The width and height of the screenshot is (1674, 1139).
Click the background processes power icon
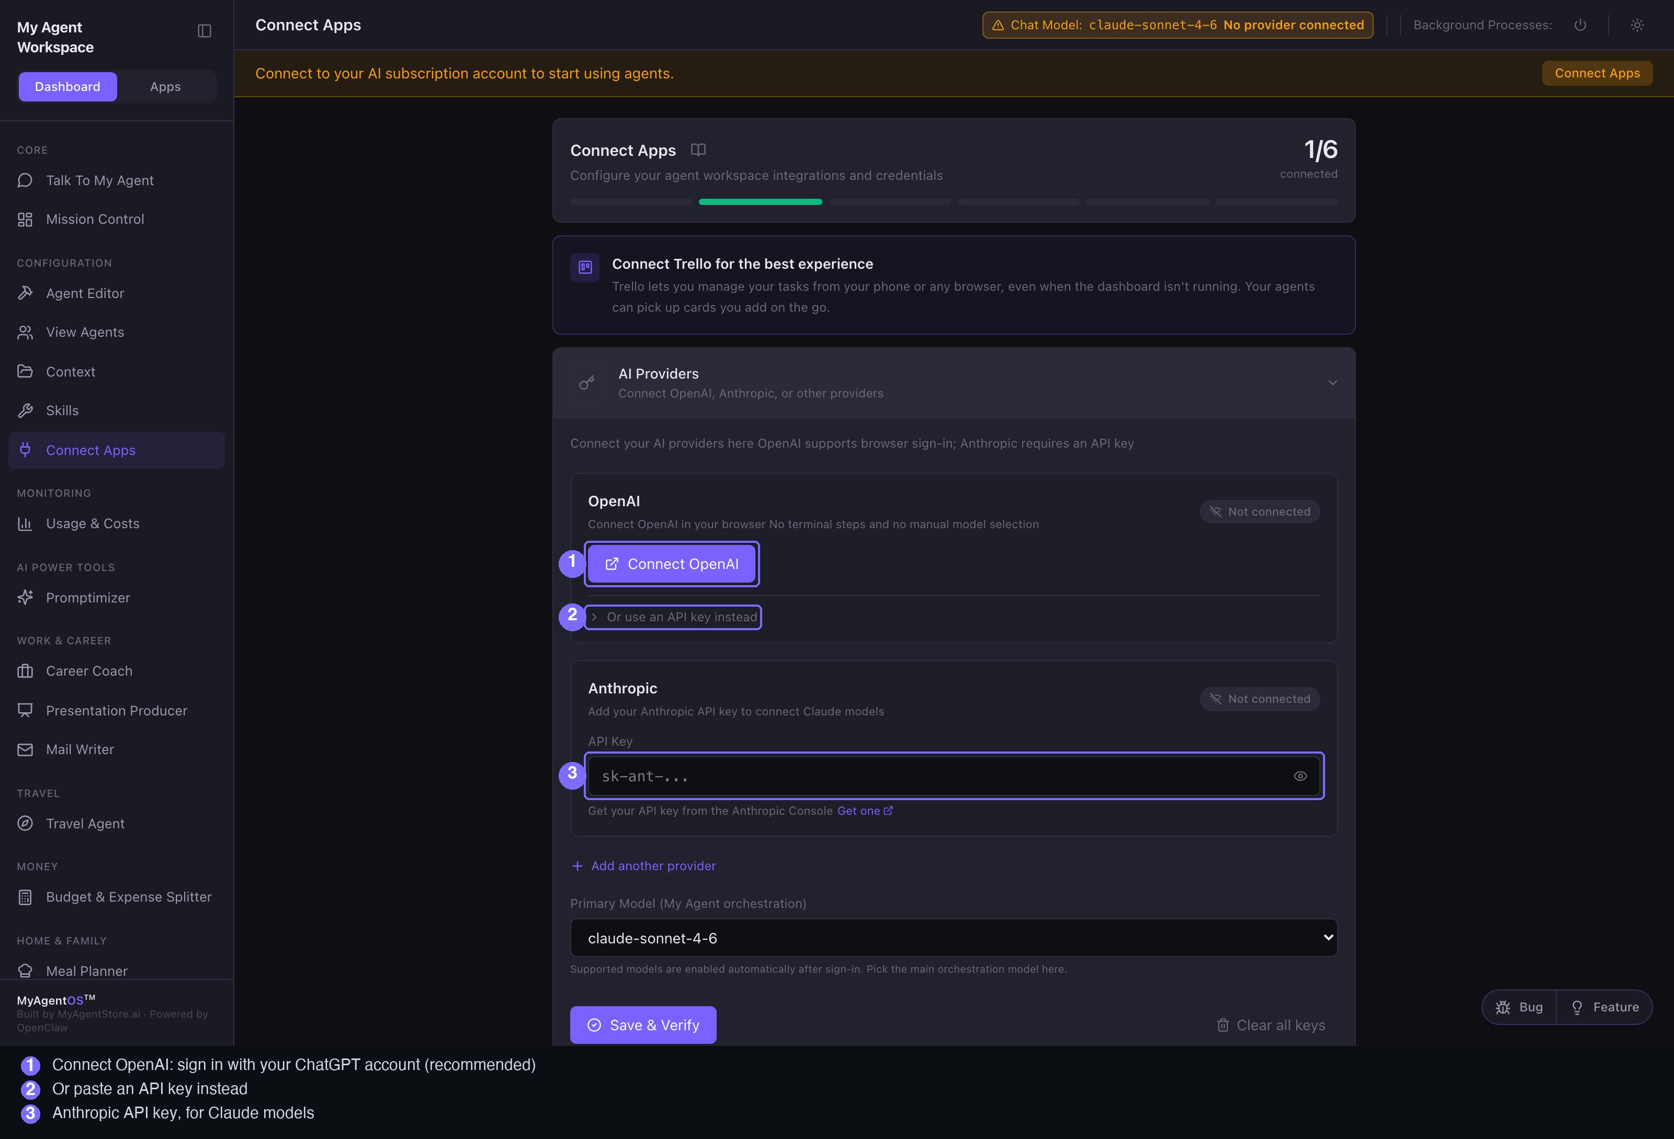[x=1580, y=25]
